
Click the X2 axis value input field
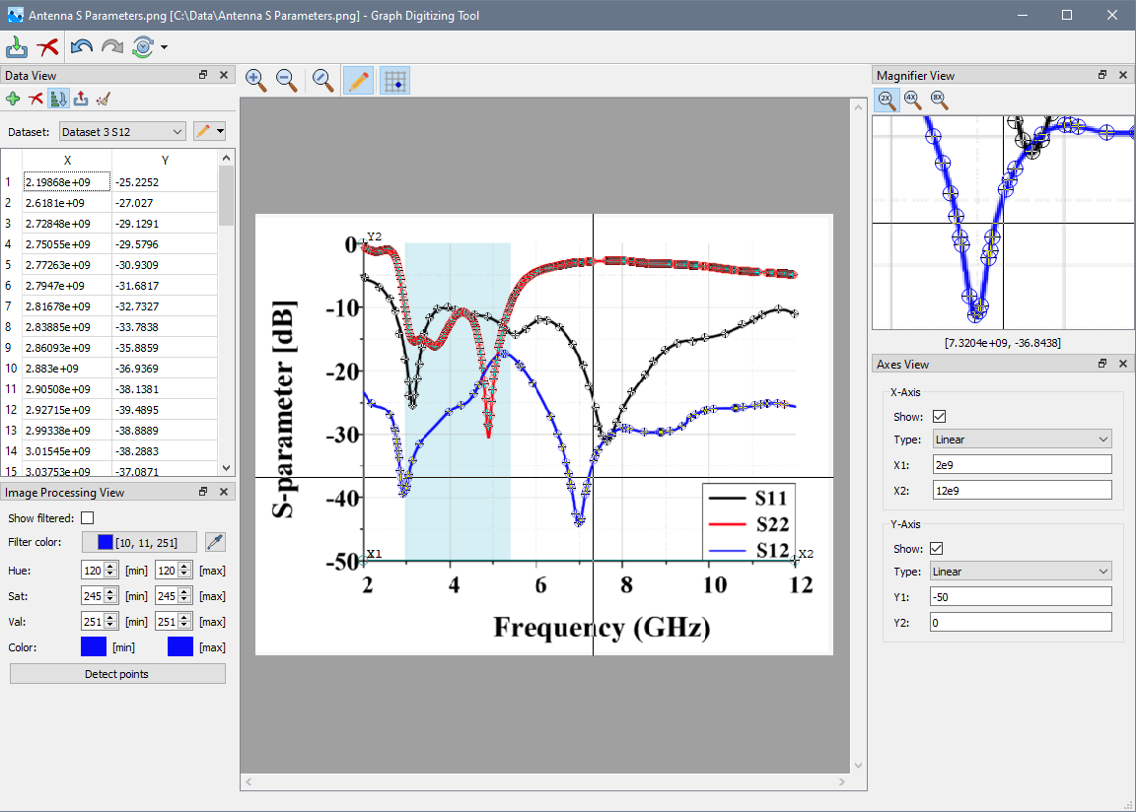1021,490
